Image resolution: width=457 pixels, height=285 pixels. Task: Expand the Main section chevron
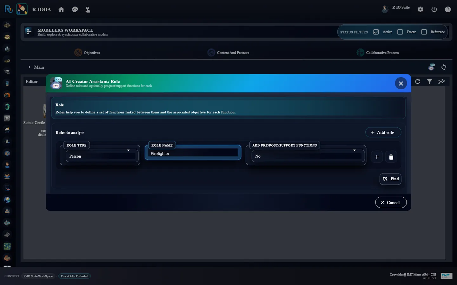(x=29, y=67)
